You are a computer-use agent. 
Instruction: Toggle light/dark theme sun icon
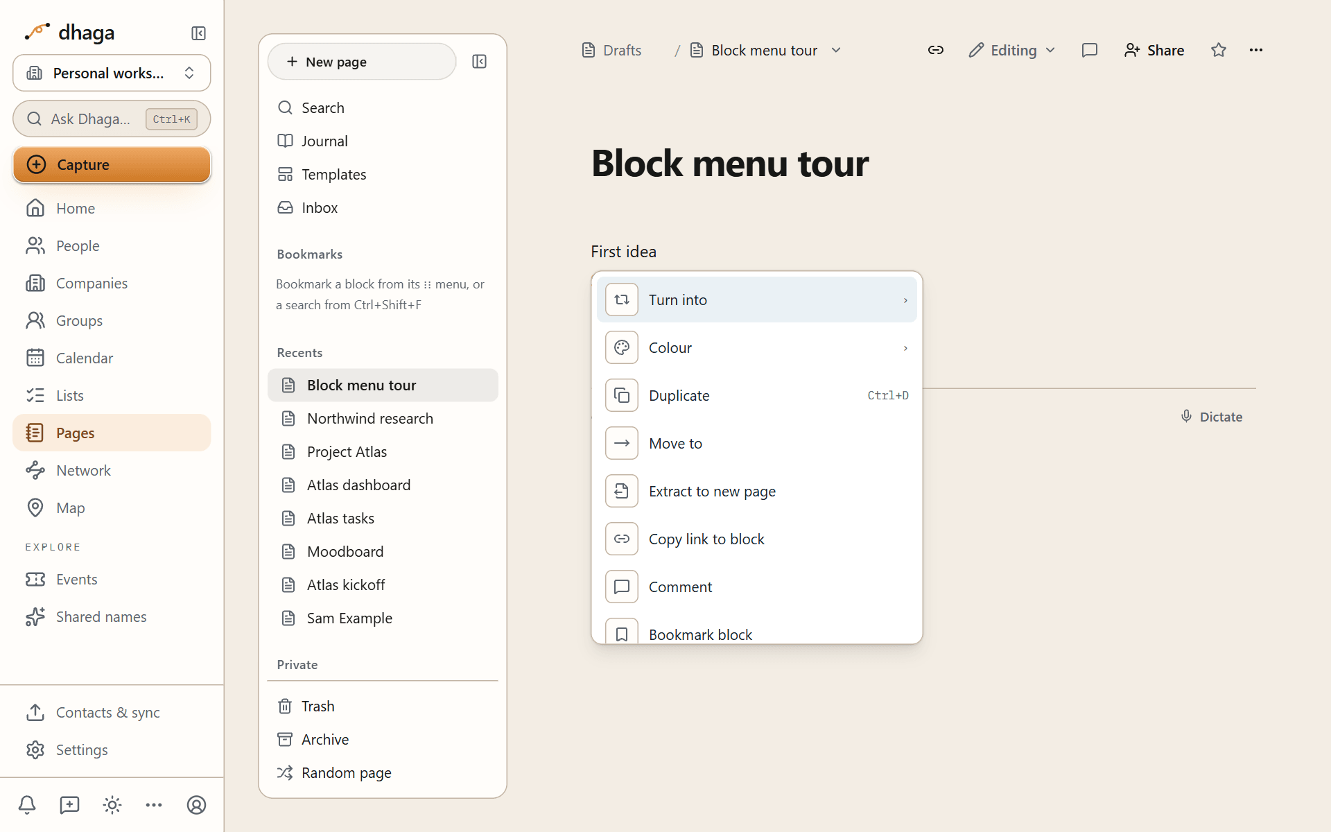(x=112, y=805)
